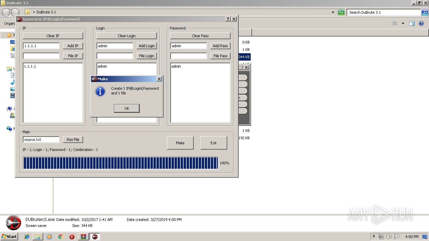The image size is (429, 241).
Task: Click Clear Pass button
Action: [200, 36]
